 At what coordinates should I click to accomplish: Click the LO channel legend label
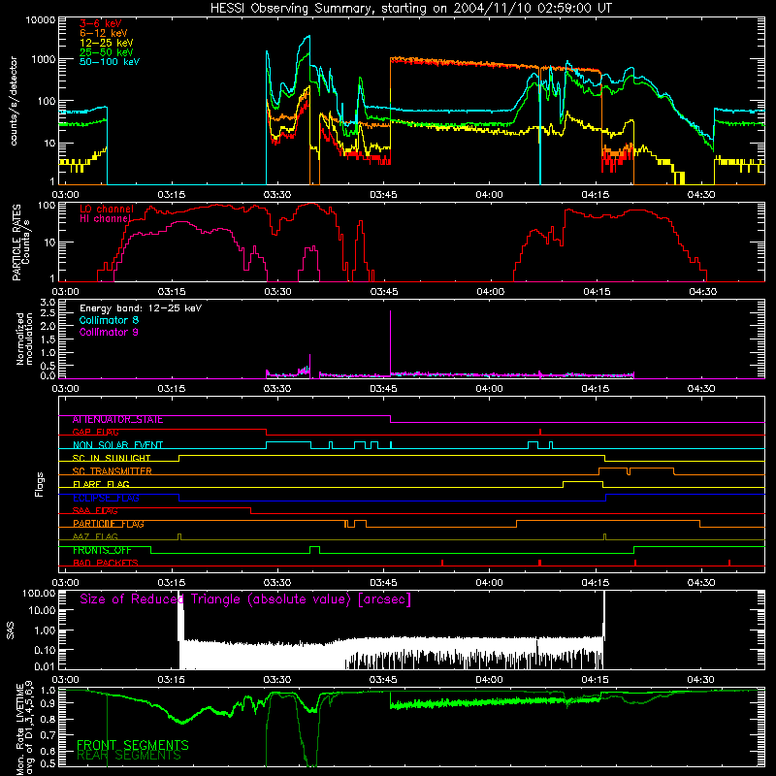(x=107, y=209)
